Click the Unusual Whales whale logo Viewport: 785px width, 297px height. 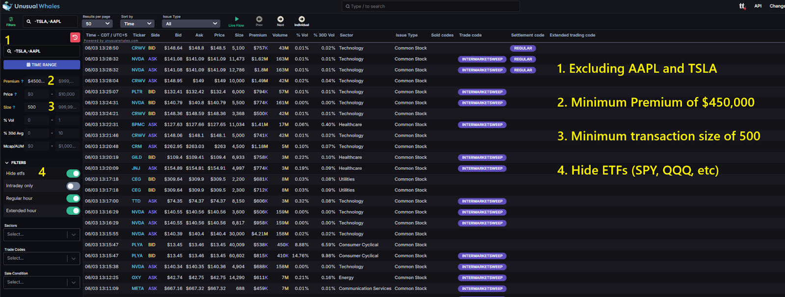click(7, 6)
